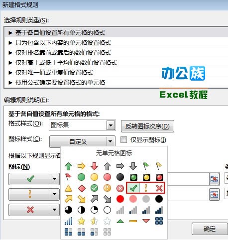Screen dimensions: 228x240
Task: Open the green checkmark icon dropdown
Action: 54,179
